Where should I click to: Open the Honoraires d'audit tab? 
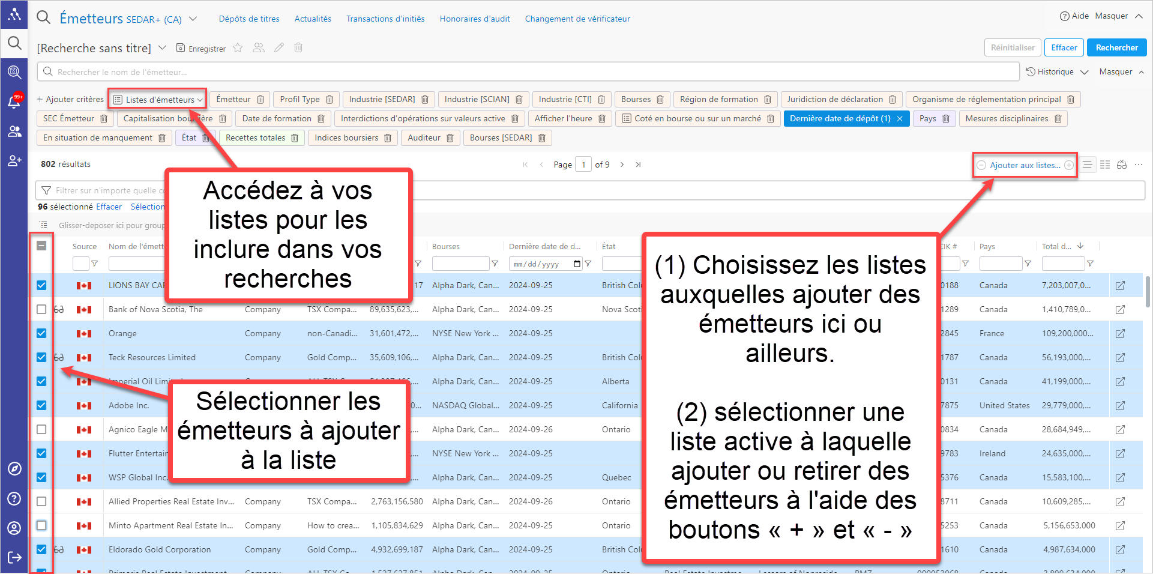pos(475,19)
